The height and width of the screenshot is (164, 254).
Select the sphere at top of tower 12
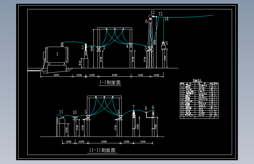[150, 16]
